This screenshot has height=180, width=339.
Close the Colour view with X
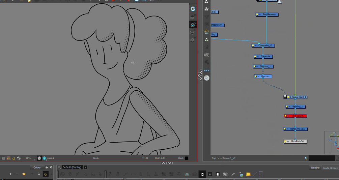coord(51,168)
